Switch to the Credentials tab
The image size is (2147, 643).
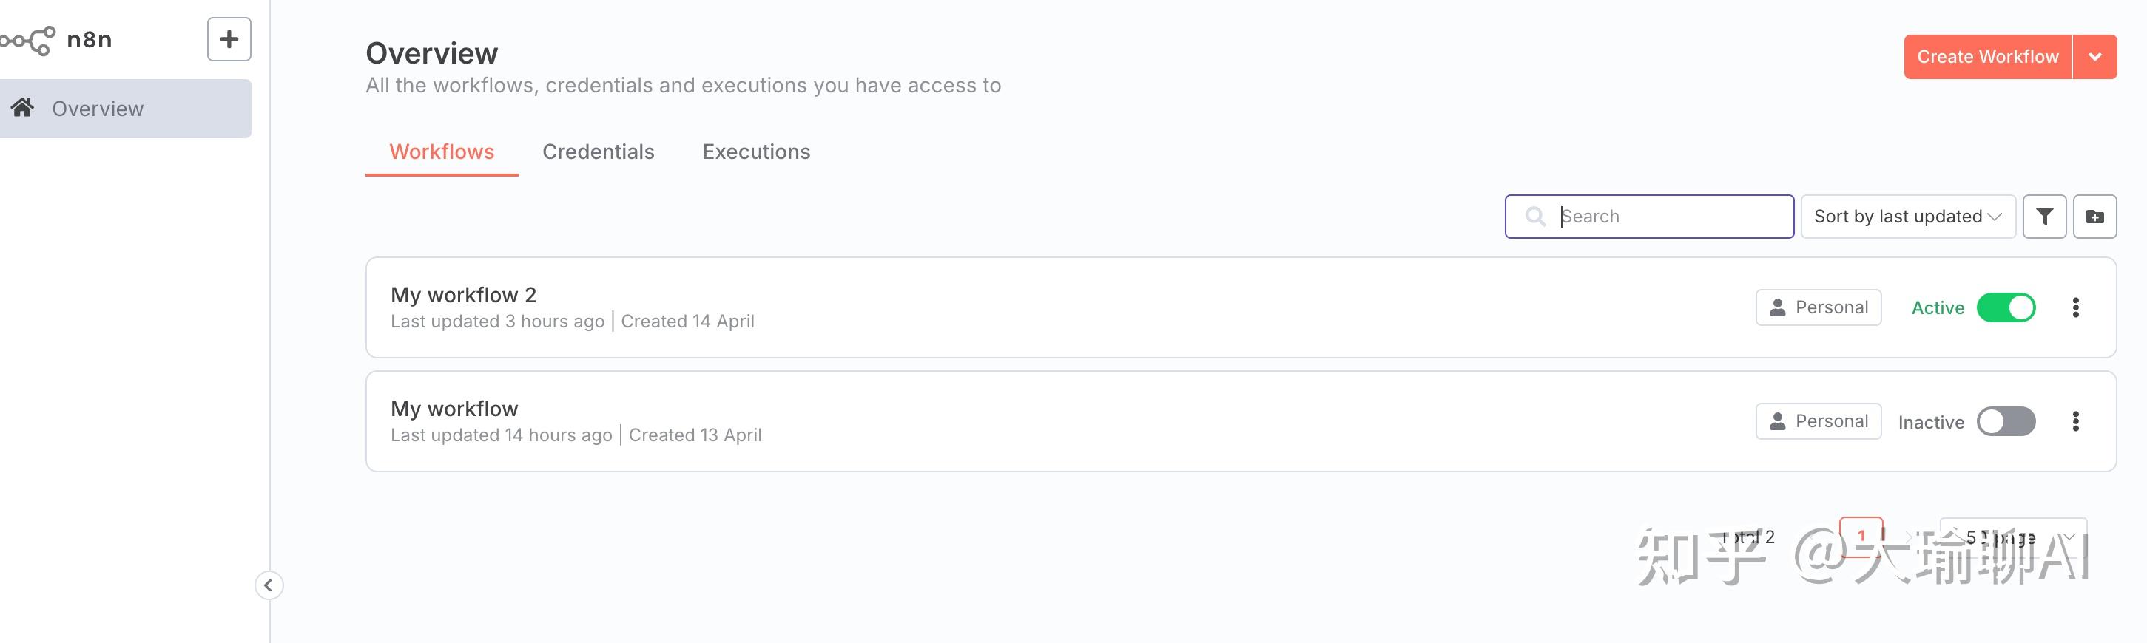[x=598, y=152]
